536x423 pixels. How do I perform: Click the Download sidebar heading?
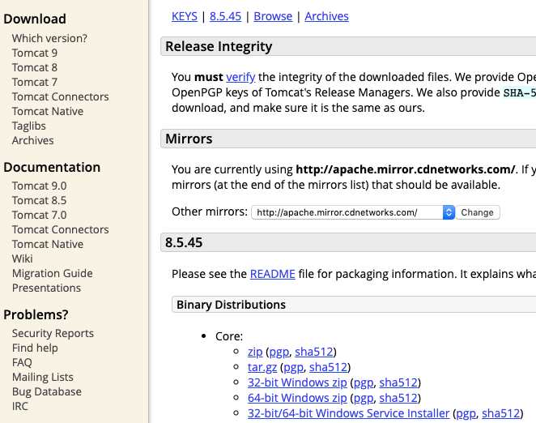click(35, 19)
